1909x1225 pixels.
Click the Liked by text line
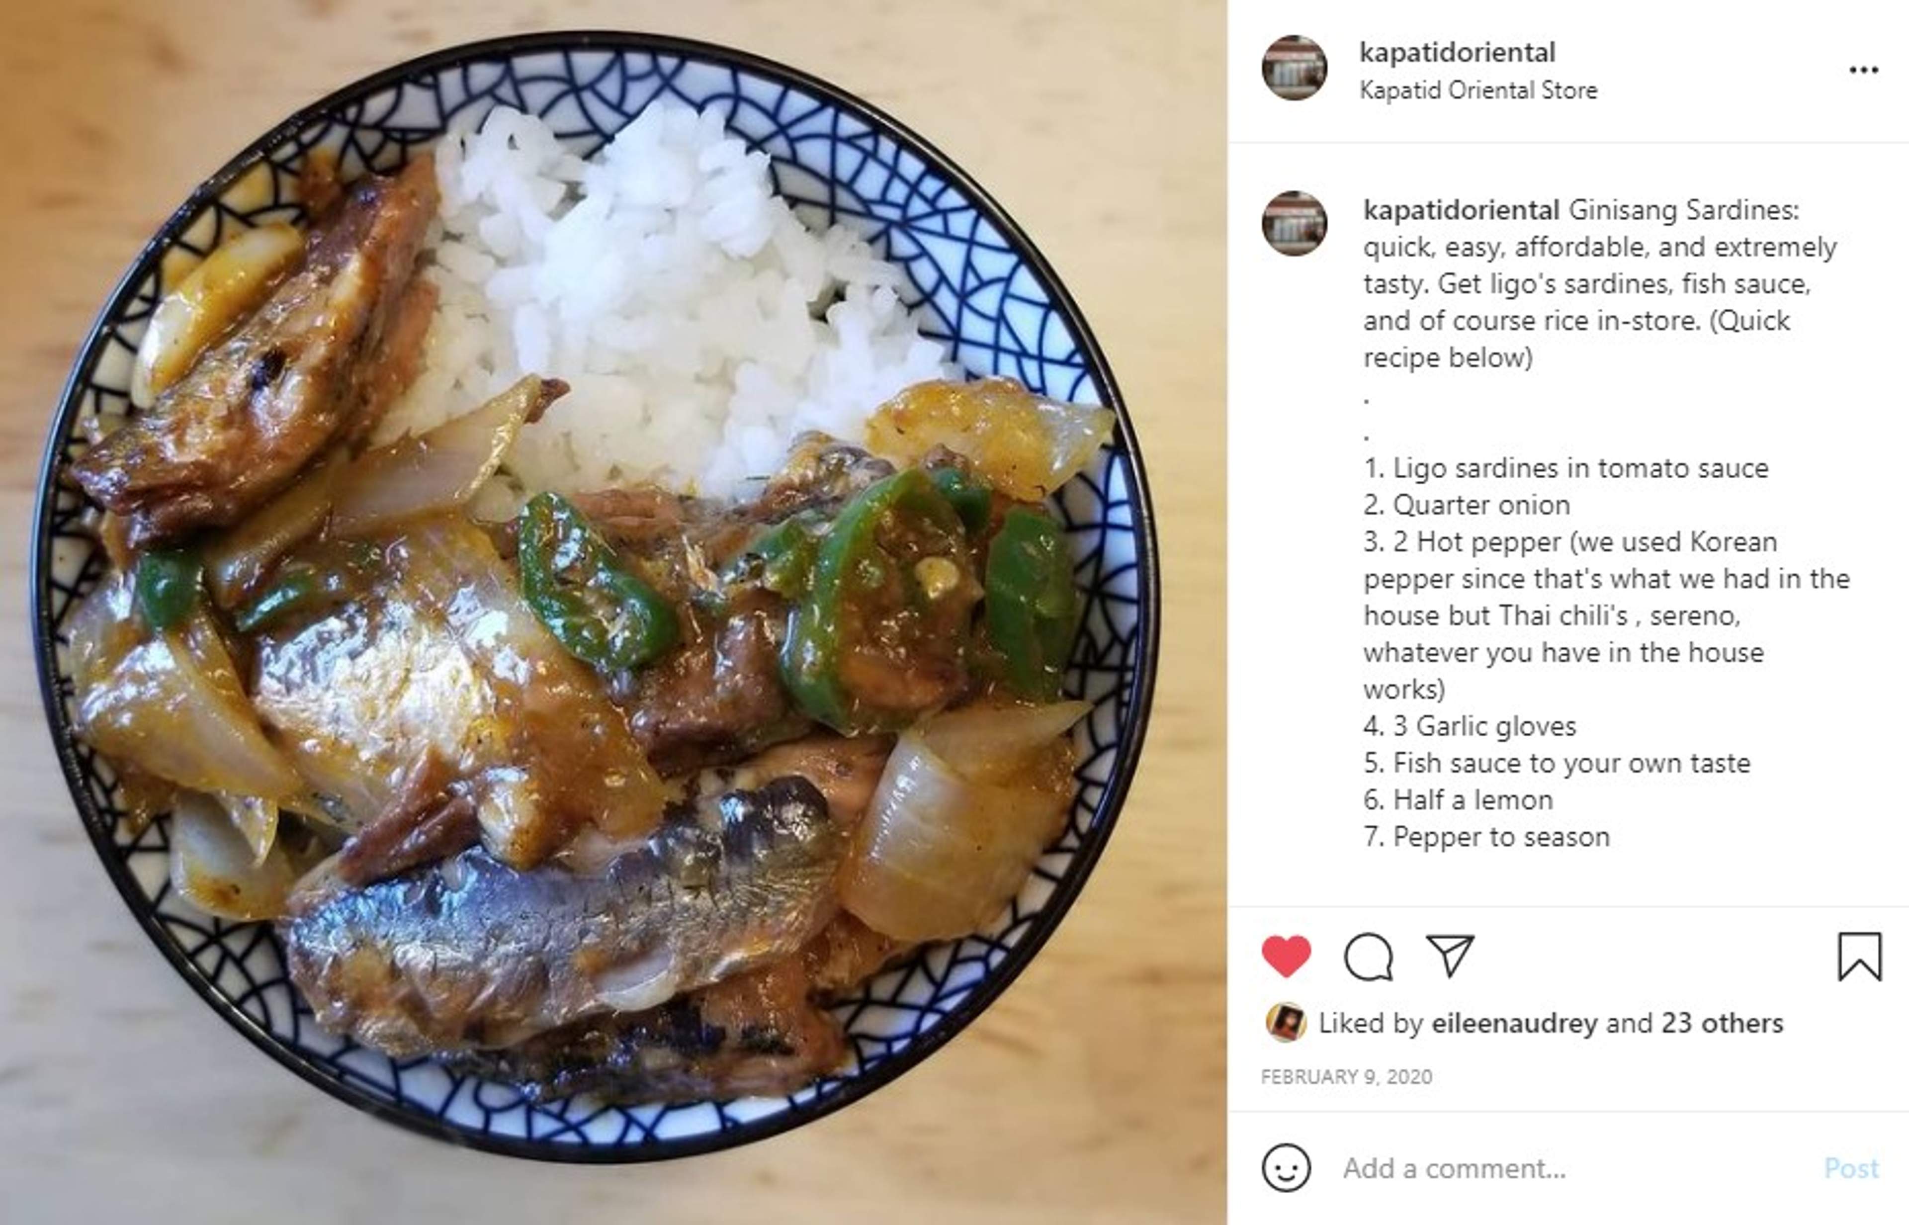(1550, 1023)
